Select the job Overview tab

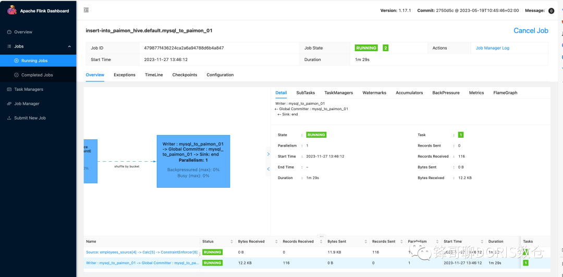coord(95,75)
